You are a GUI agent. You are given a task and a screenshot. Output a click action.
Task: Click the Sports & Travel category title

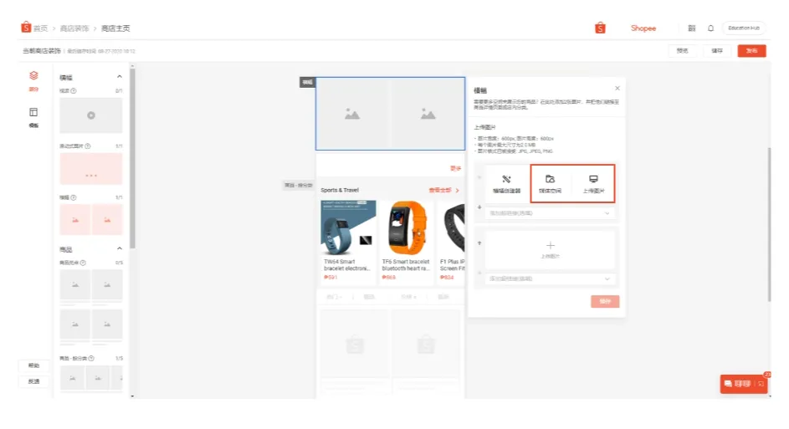click(x=340, y=190)
